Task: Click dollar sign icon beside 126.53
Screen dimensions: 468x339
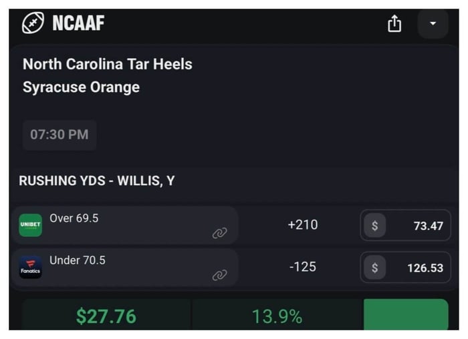Action: pyautogui.click(x=374, y=268)
